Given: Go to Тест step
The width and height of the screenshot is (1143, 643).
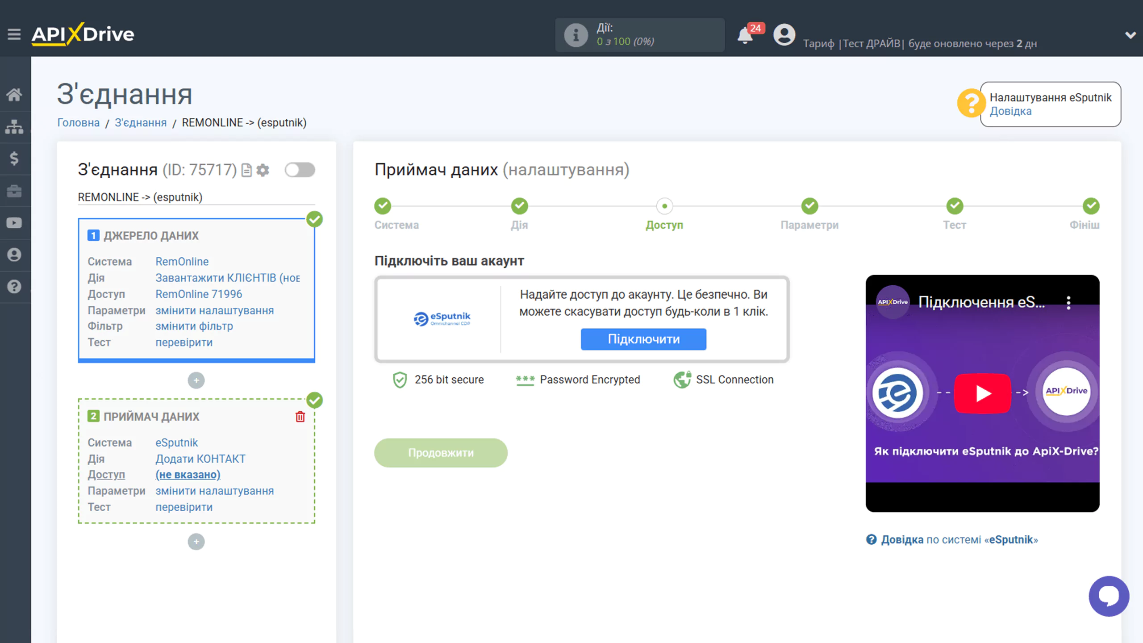Looking at the screenshot, I should [955, 206].
